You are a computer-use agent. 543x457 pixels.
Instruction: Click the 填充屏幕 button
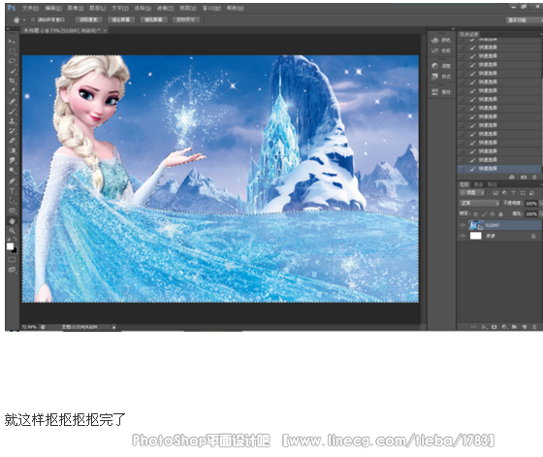(x=153, y=19)
